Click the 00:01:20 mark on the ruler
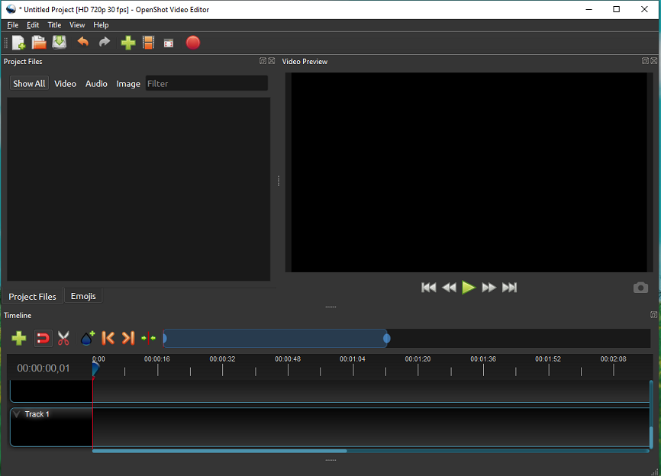Screen dimensions: 661x476 [x=418, y=359]
